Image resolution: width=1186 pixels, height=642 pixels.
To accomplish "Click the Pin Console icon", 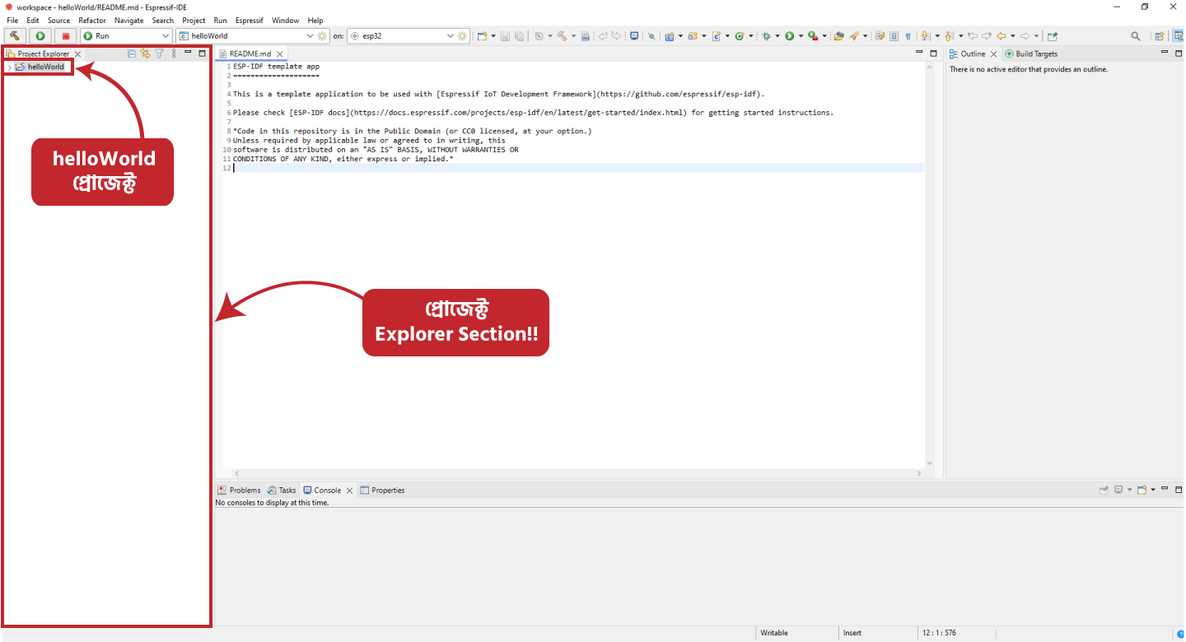I will click(x=1104, y=490).
